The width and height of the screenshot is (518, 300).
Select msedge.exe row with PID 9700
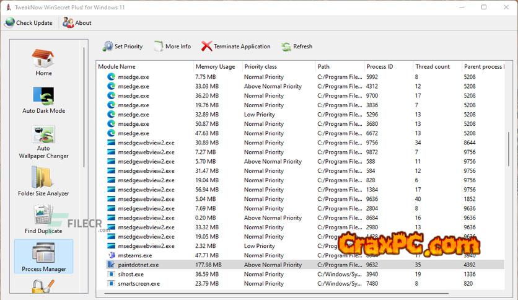point(301,95)
